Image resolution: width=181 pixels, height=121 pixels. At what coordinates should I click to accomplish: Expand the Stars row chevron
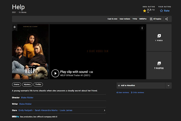pyautogui.click(x=105, y=110)
